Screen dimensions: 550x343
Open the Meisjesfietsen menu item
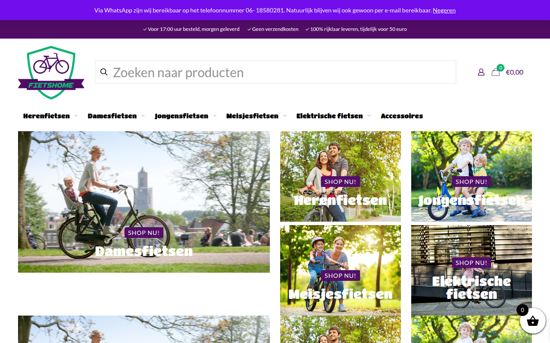[252, 116]
